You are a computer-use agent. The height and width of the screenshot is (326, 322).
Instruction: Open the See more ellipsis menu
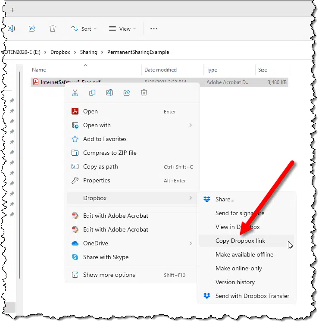click(153, 29)
